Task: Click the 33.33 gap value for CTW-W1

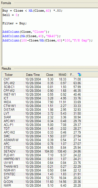Action: point(78,106)
